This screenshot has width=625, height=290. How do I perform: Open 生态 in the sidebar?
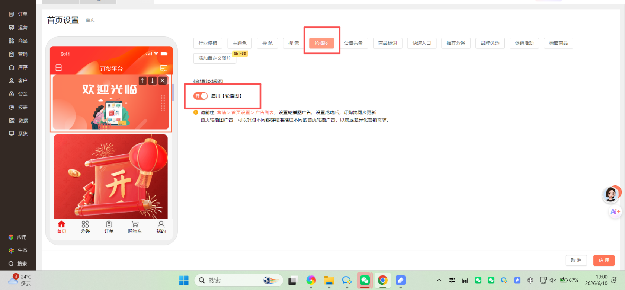[17, 251]
